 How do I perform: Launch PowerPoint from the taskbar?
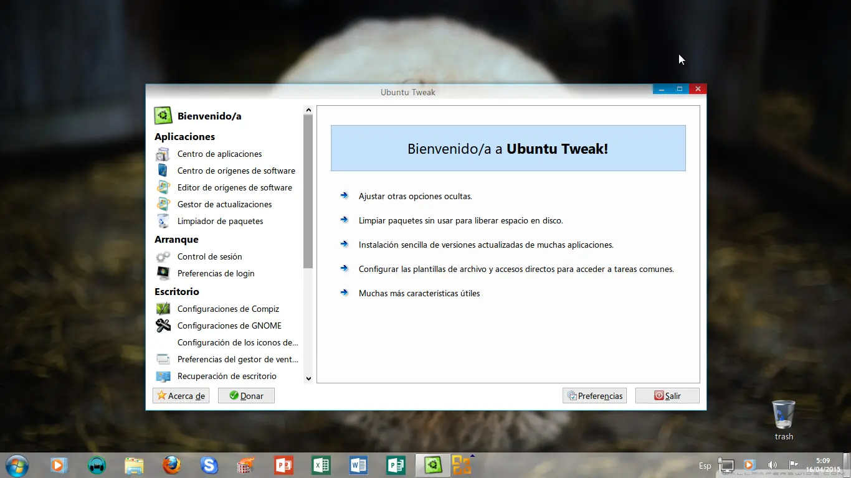pos(283,465)
